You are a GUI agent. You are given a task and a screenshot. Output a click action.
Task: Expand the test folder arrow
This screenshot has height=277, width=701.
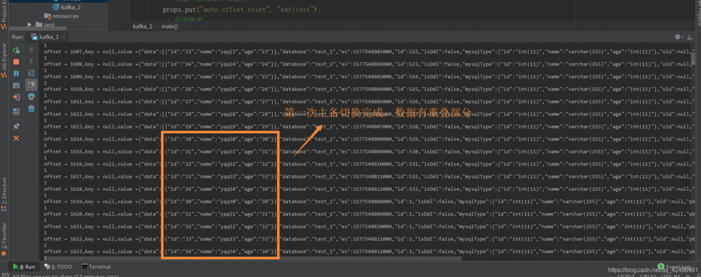[x=30, y=25]
